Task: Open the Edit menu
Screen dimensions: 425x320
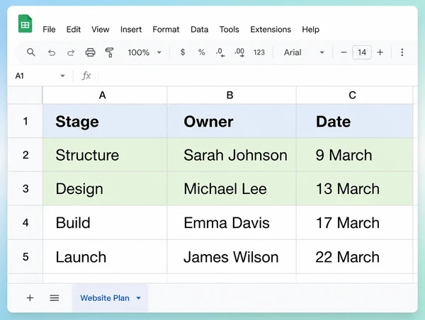Action: coord(74,29)
